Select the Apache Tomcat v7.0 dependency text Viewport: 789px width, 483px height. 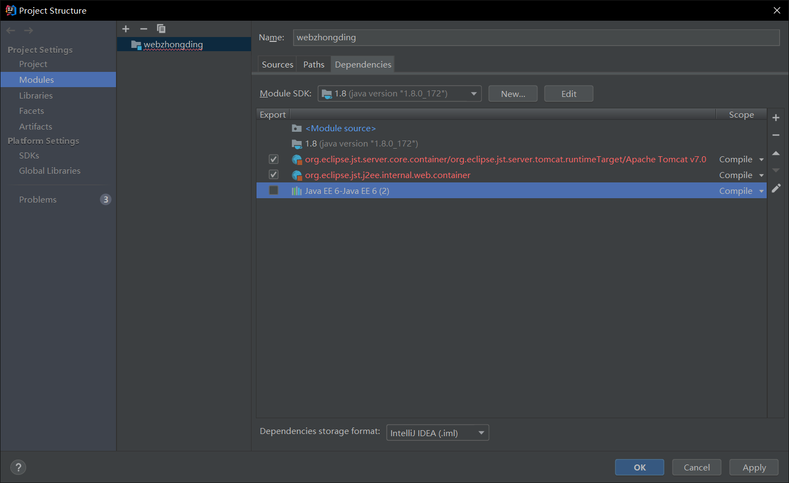coord(505,160)
